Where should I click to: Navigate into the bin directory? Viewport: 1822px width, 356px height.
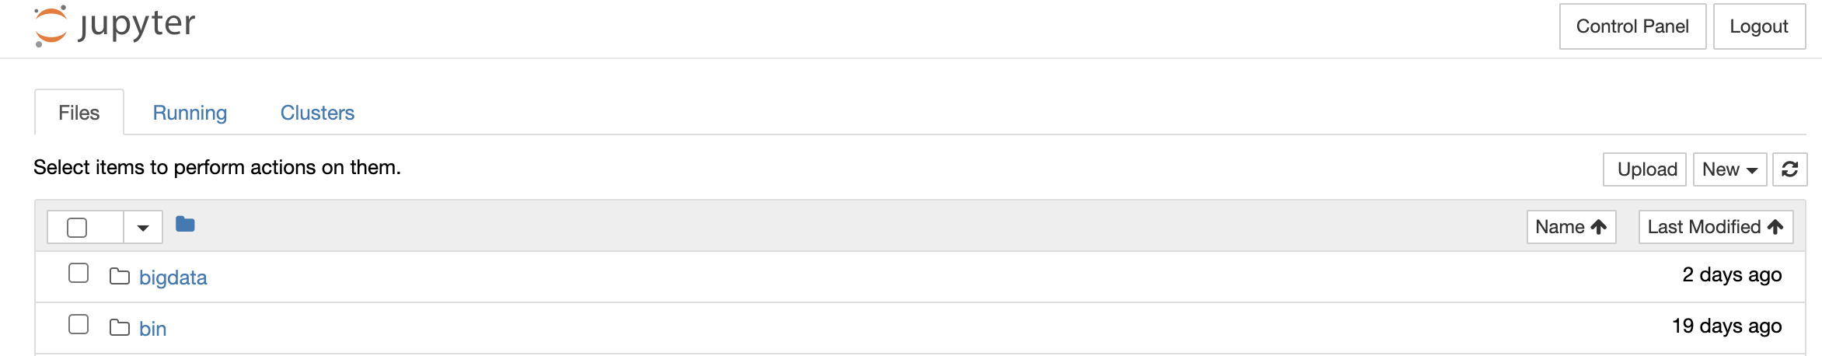(x=153, y=330)
